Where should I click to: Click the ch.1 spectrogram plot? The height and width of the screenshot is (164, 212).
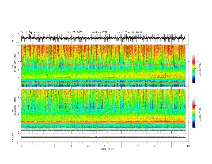point(103,65)
